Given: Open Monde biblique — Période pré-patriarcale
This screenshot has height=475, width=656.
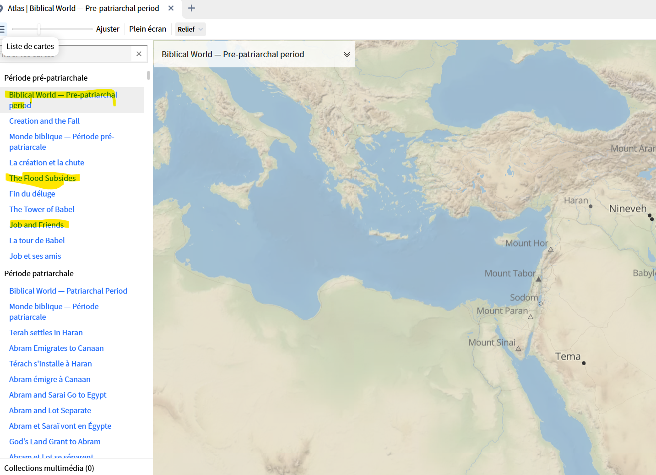Looking at the screenshot, I should pyautogui.click(x=62, y=142).
